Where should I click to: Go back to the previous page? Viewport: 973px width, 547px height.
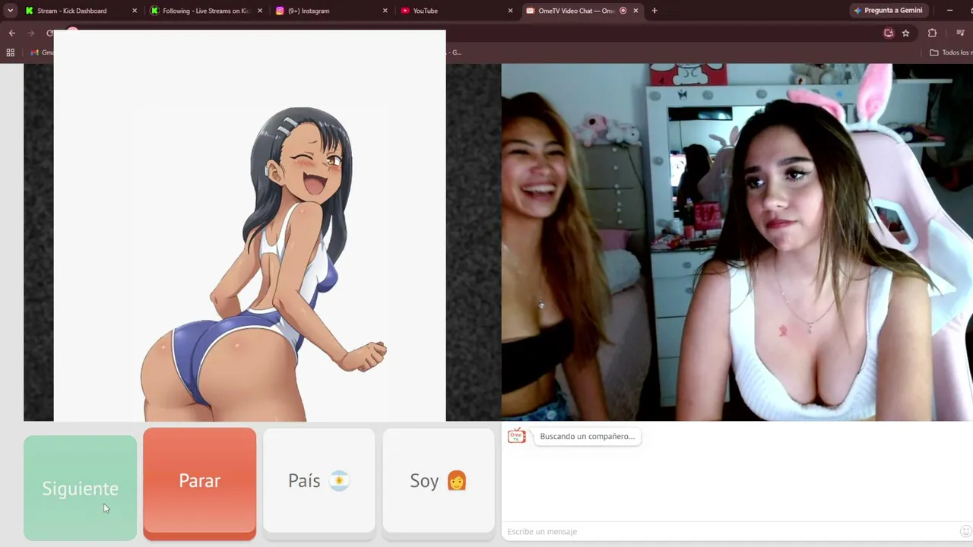pyautogui.click(x=12, y=33)
